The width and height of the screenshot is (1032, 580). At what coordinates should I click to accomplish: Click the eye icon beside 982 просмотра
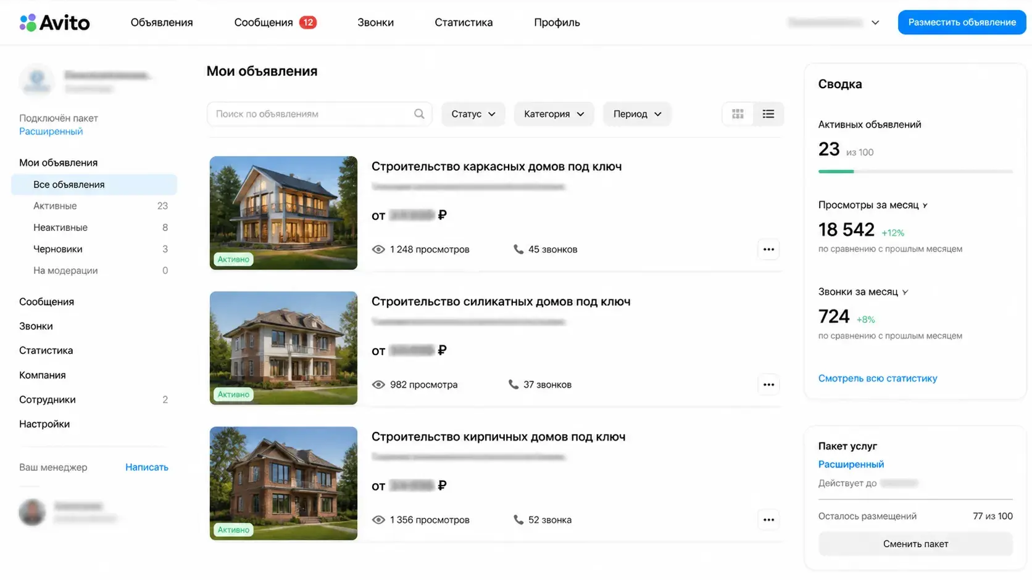click(x=378, y=385)
